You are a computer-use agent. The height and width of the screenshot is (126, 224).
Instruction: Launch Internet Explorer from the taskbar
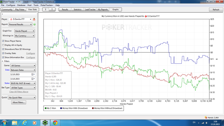click(25, 123)
